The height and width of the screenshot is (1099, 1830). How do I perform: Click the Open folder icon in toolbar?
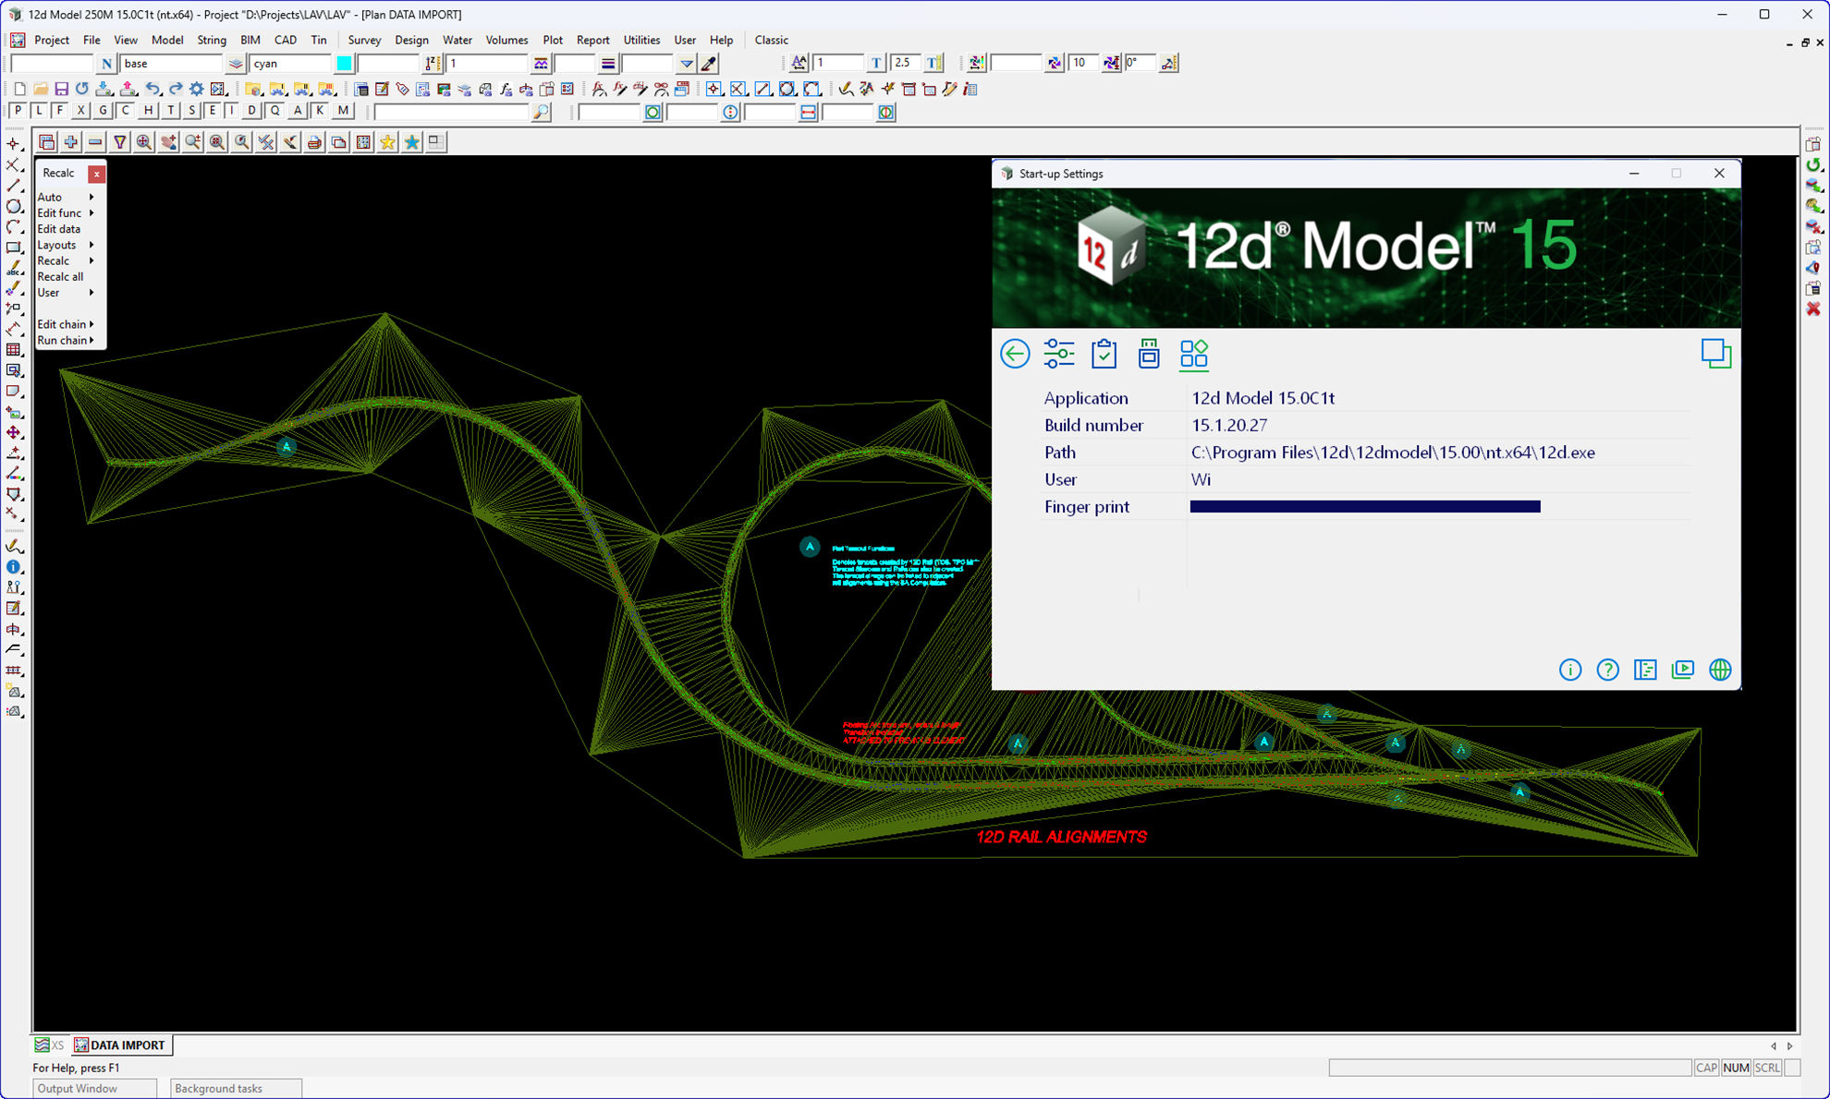tap(41, 89)
